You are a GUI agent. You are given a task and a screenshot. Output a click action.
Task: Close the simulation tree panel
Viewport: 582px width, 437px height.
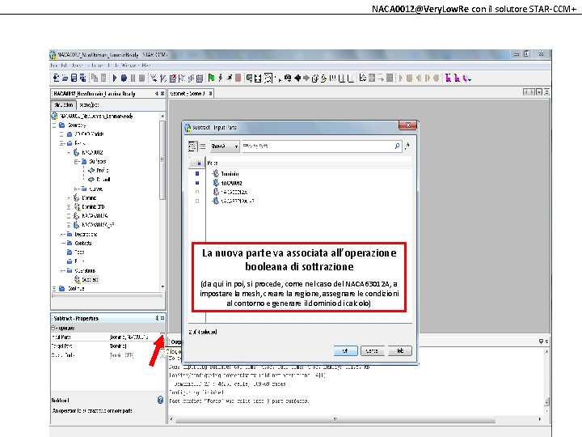(162, 94)
